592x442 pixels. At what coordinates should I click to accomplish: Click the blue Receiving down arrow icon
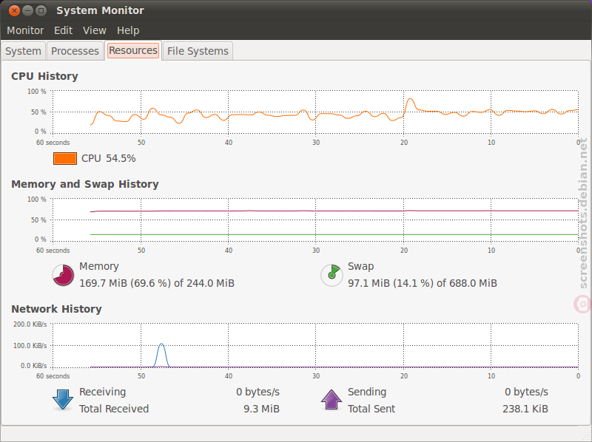63,400
